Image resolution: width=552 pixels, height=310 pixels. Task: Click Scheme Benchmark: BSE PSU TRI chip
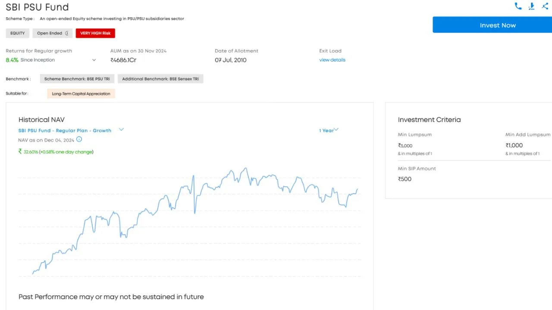77,79
